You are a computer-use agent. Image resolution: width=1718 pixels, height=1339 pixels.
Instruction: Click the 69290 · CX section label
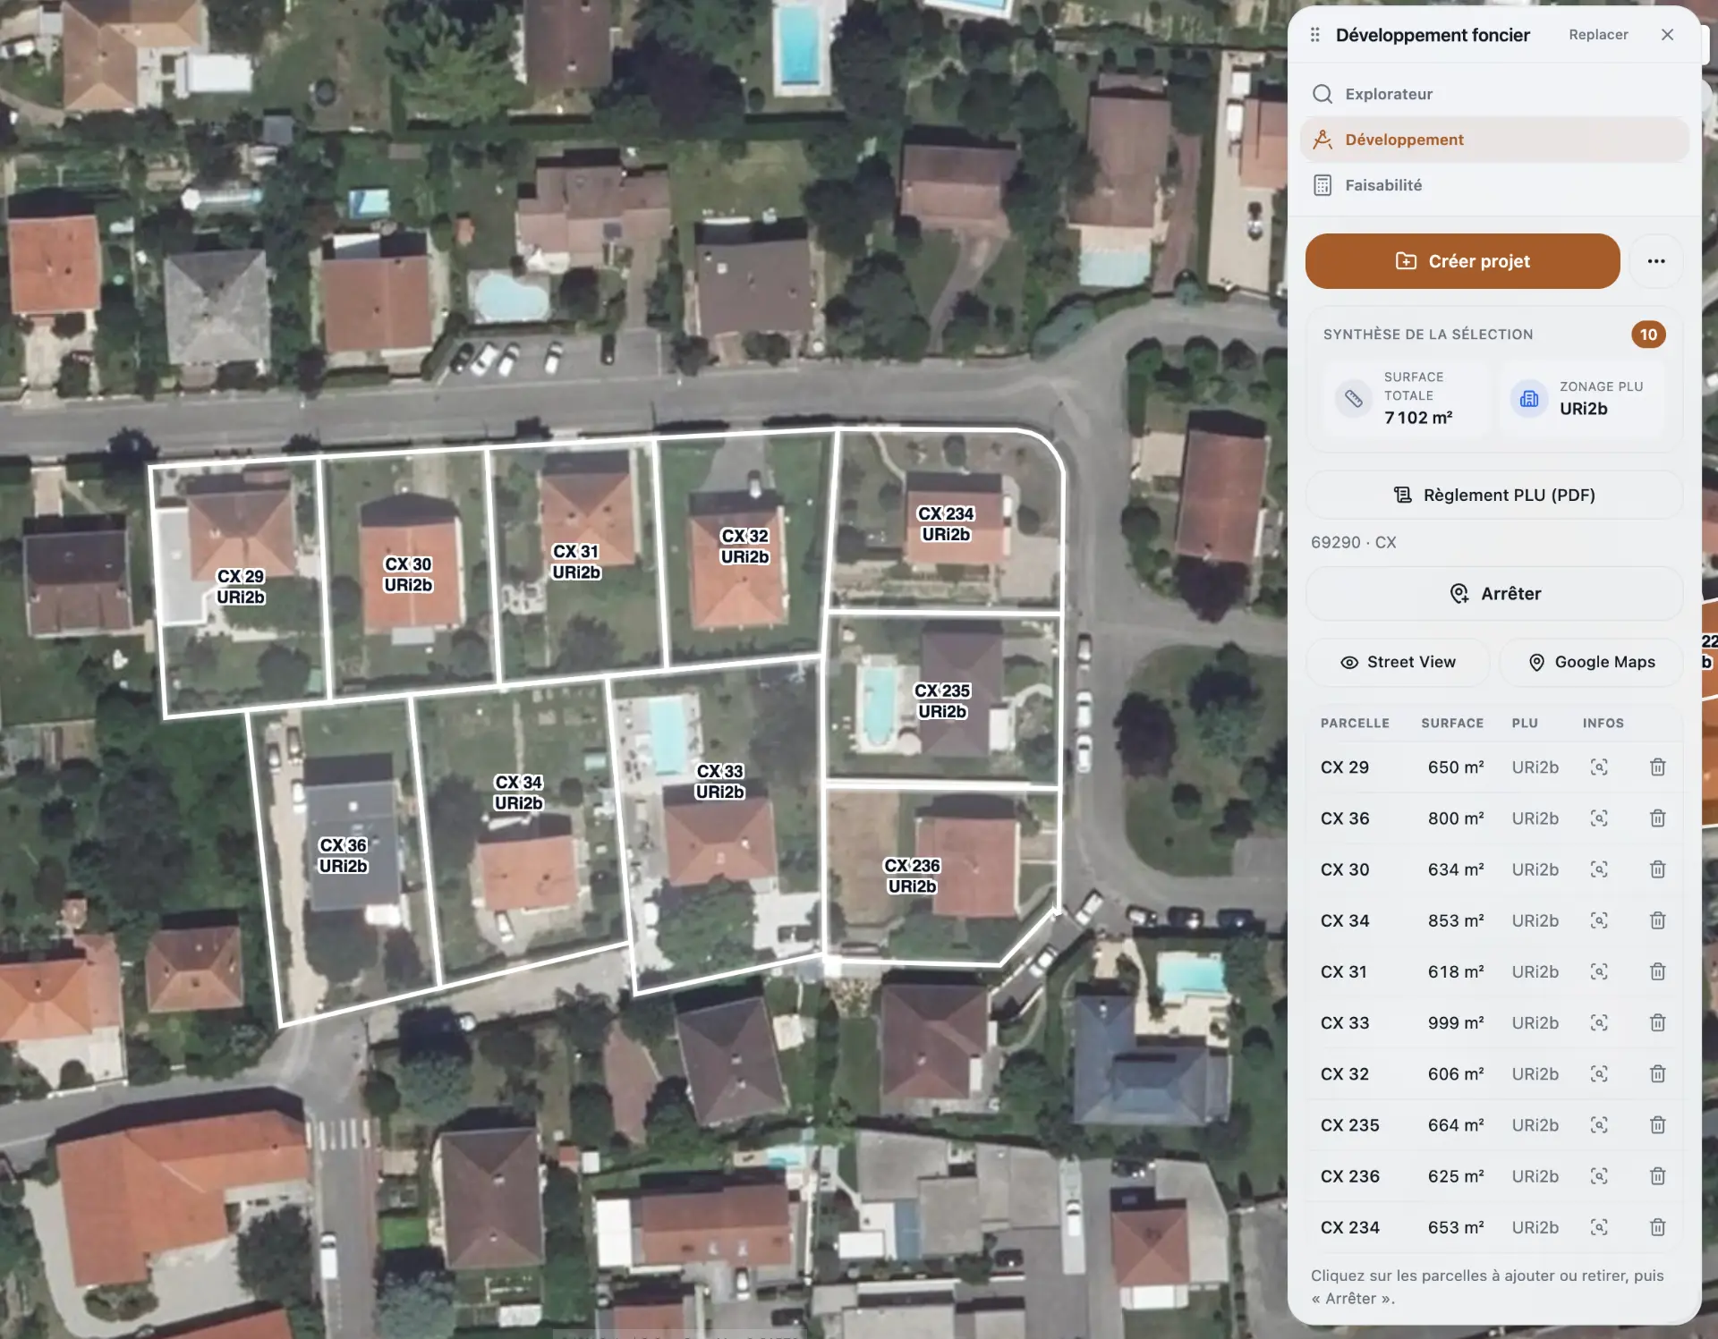tap(1353, 542)
